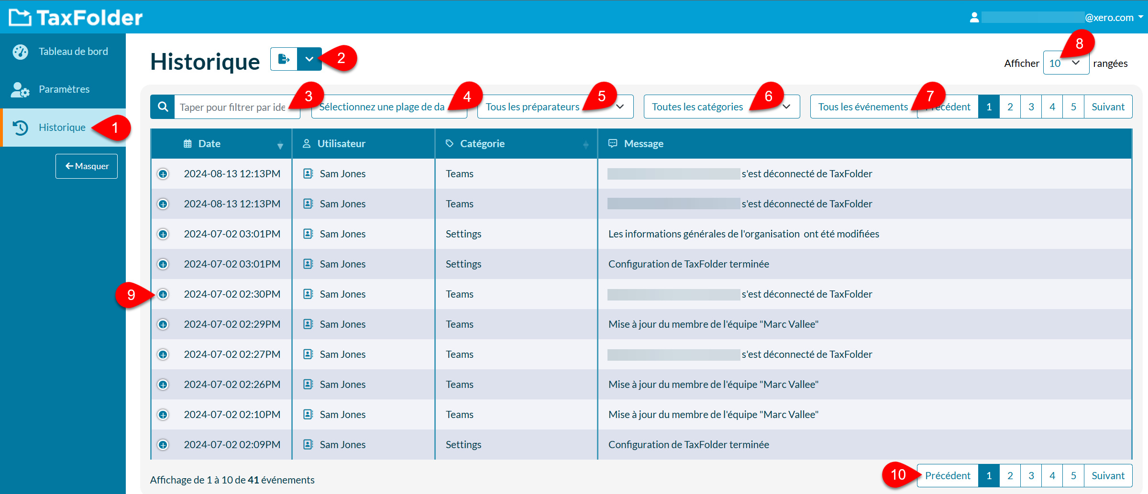Open Tous les événements dropdown
The height and width of the screenshot is (494, 1148).
point(863,107)
